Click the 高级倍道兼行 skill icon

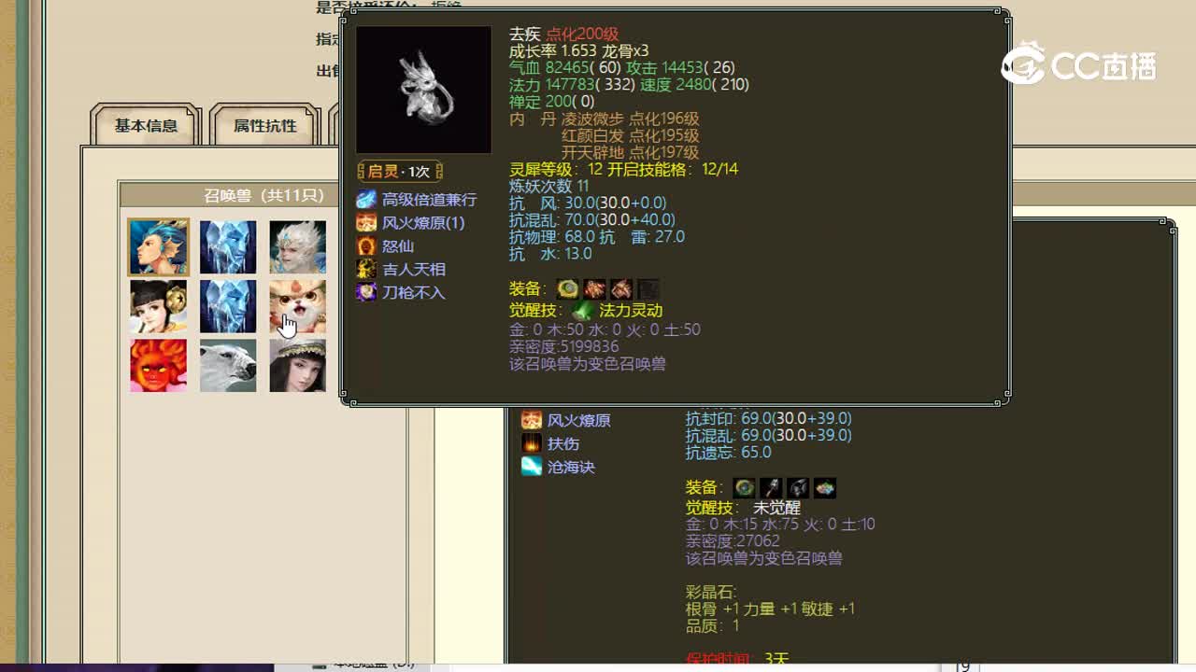(365, 200)
